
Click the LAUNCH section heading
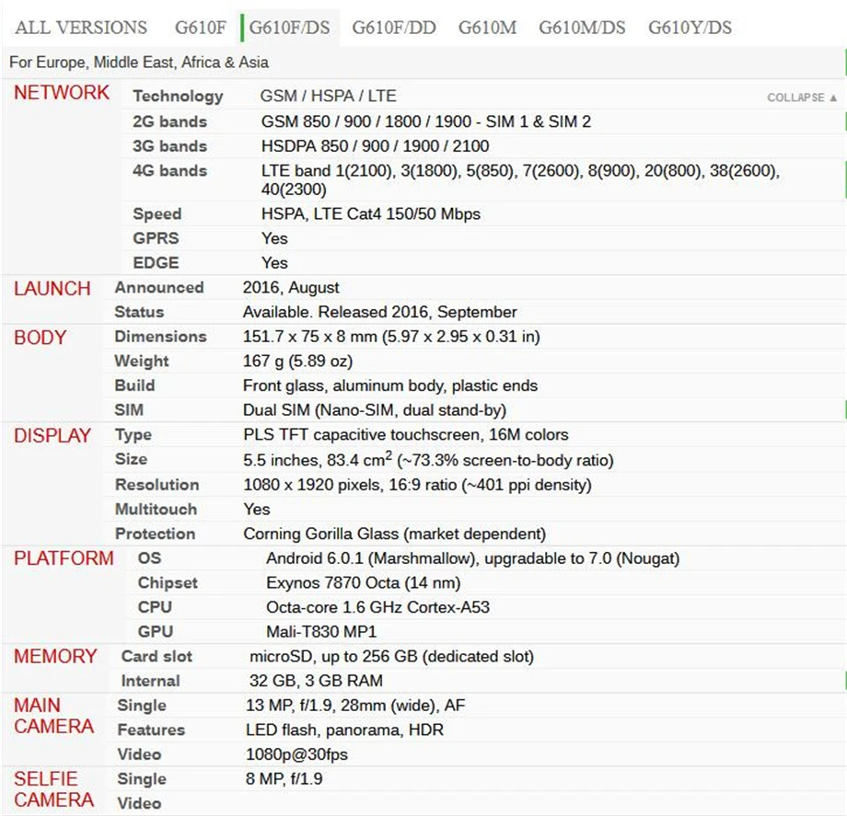tap(52, 289)
